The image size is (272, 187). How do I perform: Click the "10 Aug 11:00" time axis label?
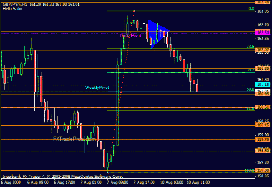coord(198,182)
